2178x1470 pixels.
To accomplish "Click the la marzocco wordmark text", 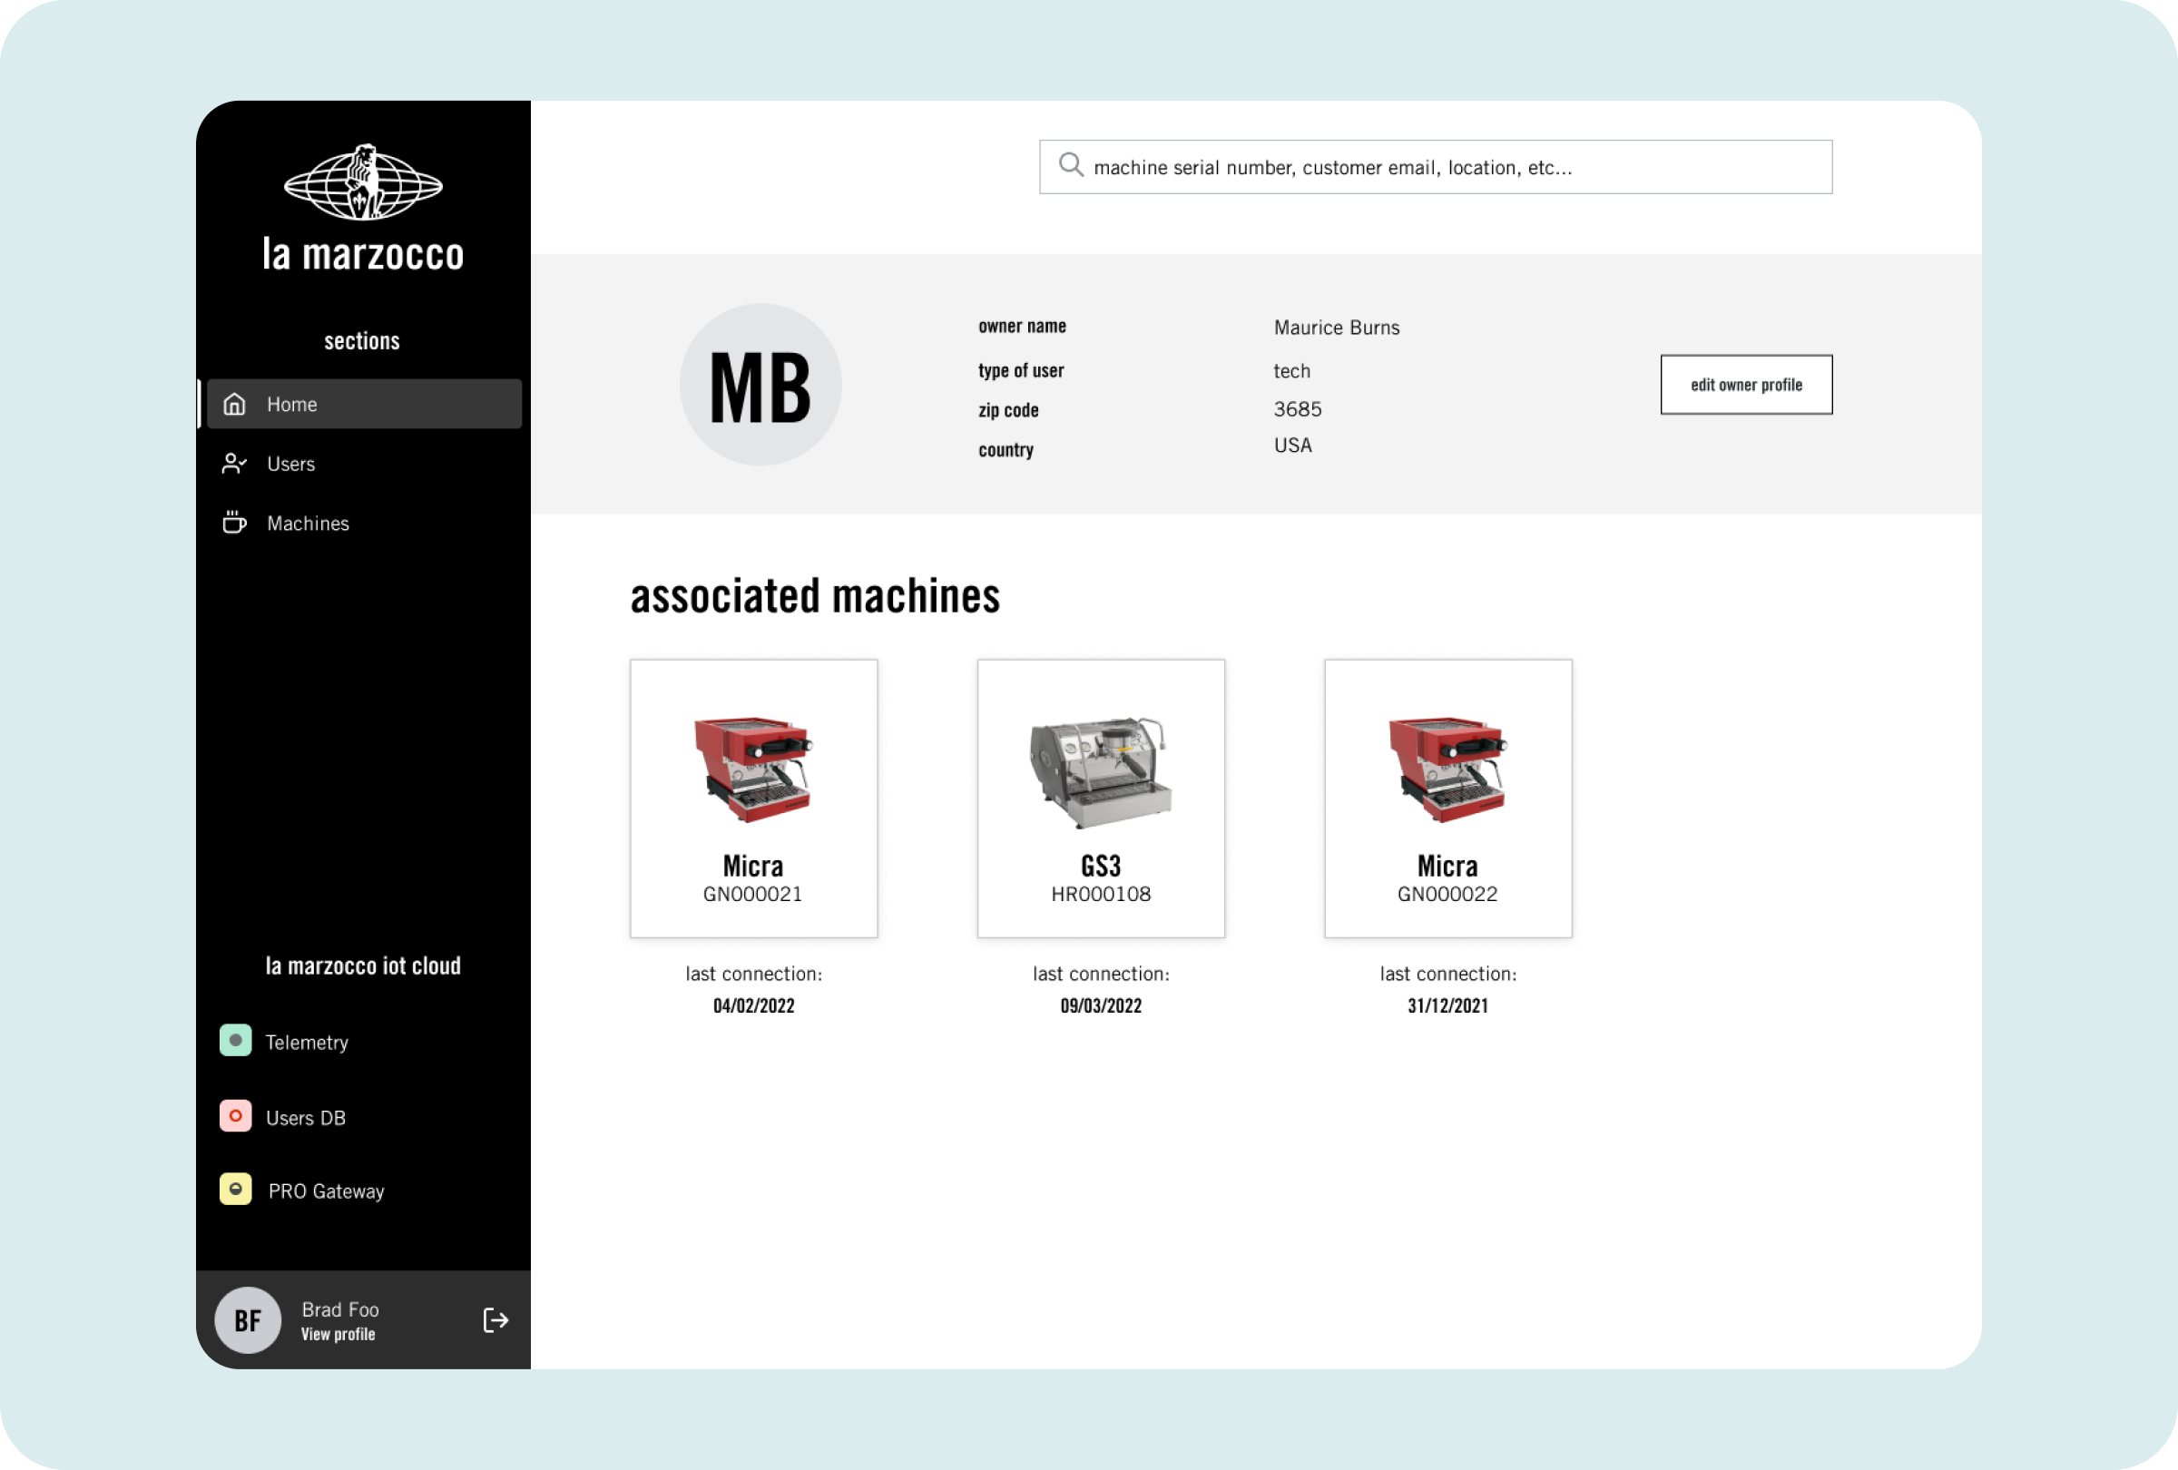I will [x=364, y=254].
